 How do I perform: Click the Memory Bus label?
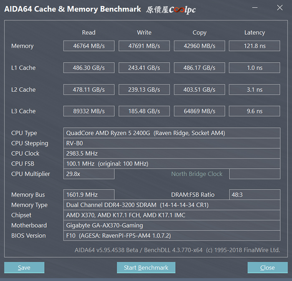[28, 195]
